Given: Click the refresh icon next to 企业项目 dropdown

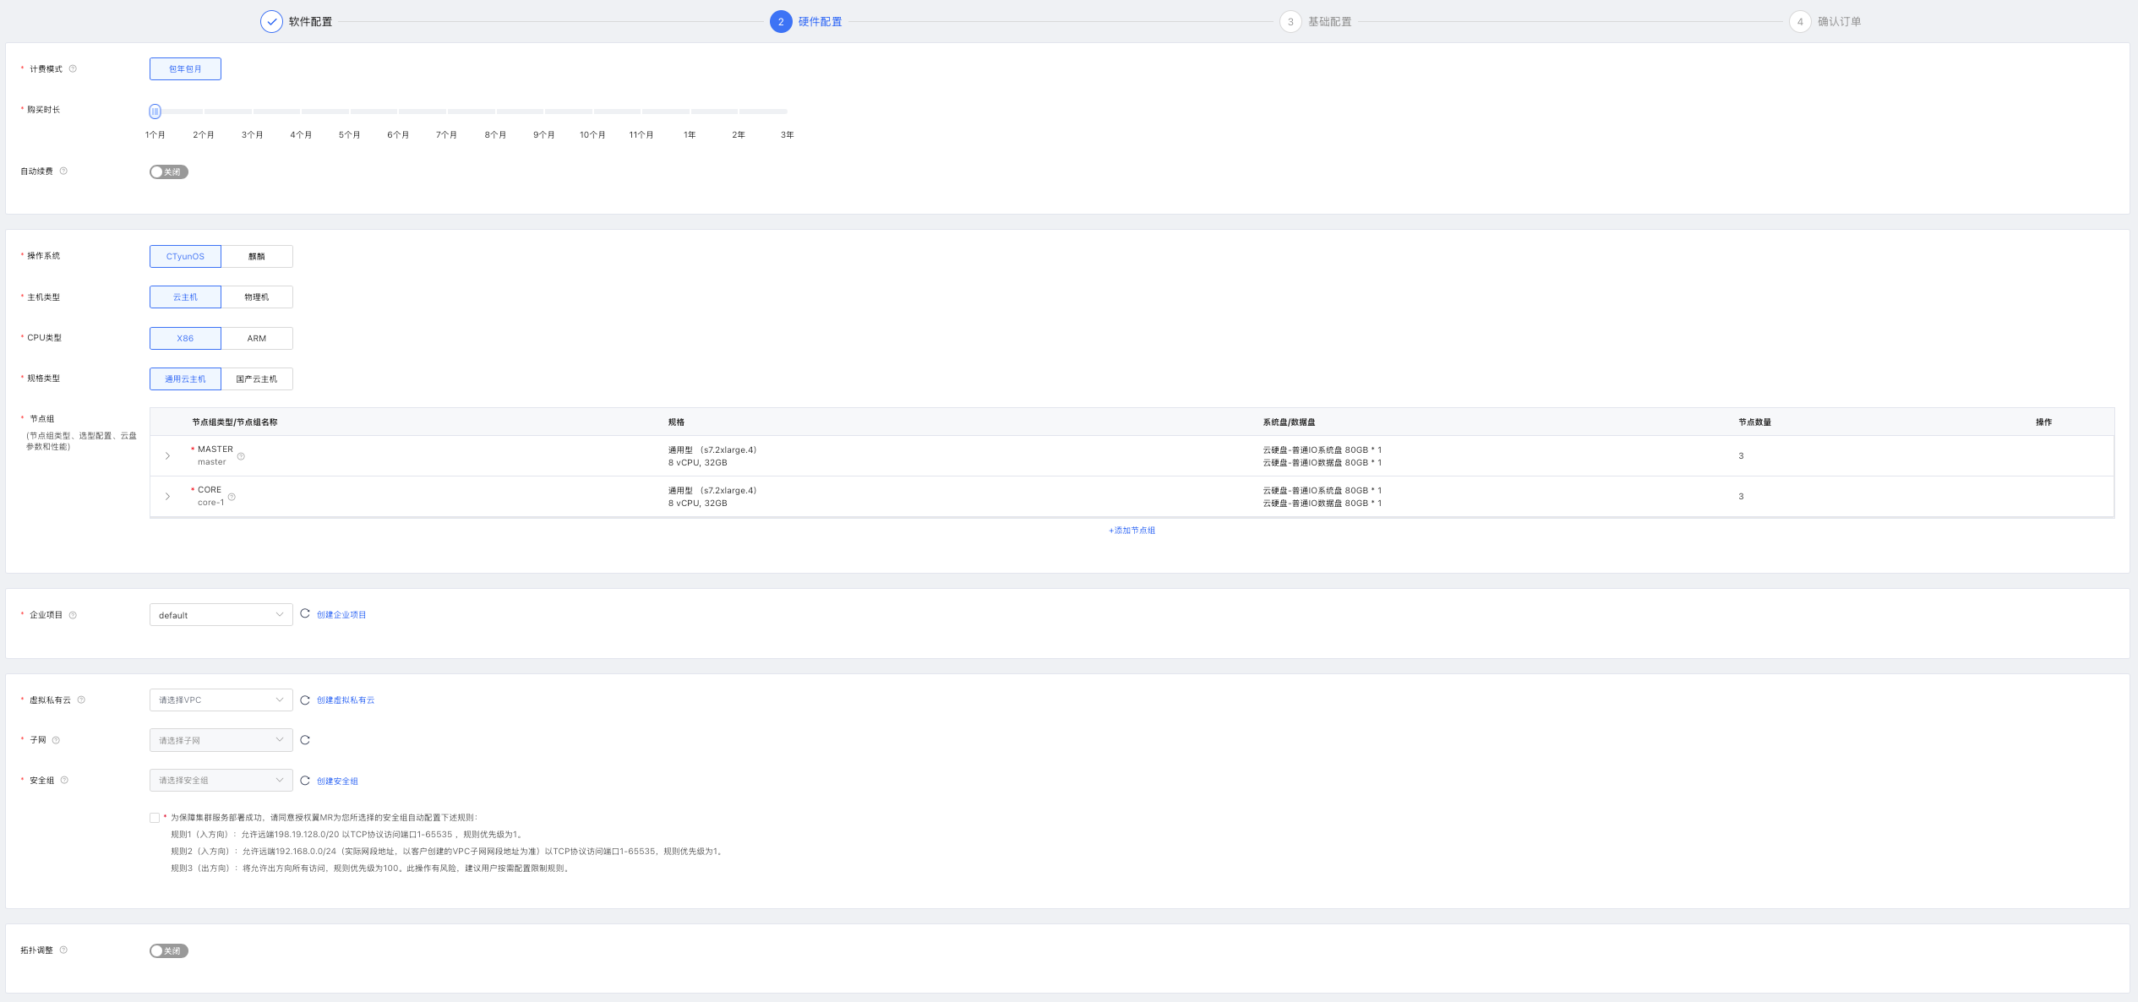Looking at the screenshot, I should [305, 614].
